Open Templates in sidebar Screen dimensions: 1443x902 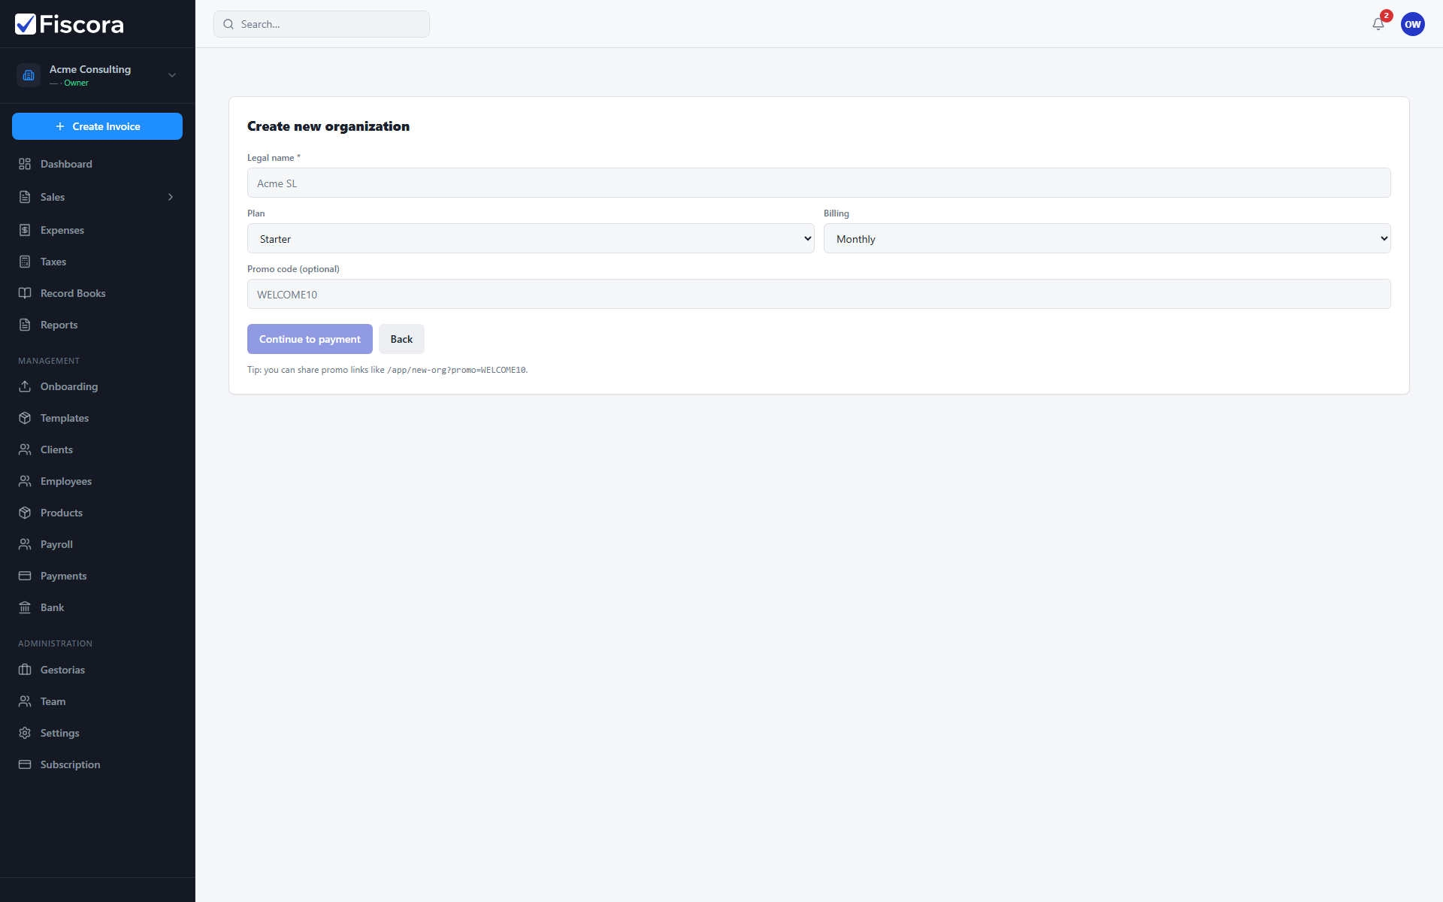click(97, 418)
